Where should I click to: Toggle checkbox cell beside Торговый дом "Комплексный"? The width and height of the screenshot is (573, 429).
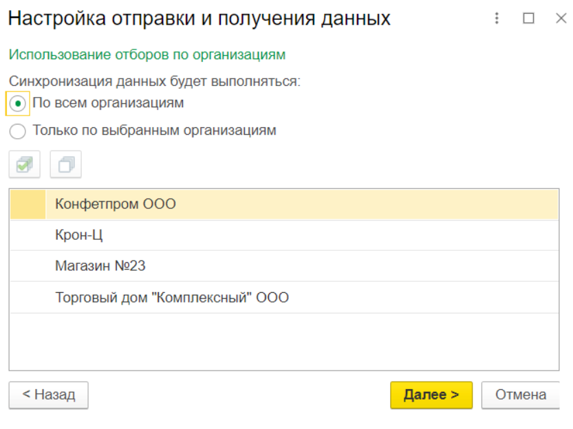(x=28, y=298)
